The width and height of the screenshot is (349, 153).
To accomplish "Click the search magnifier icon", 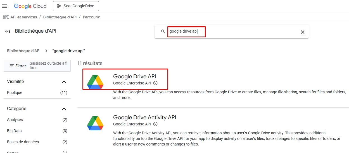I will click(x=163, y=31).
